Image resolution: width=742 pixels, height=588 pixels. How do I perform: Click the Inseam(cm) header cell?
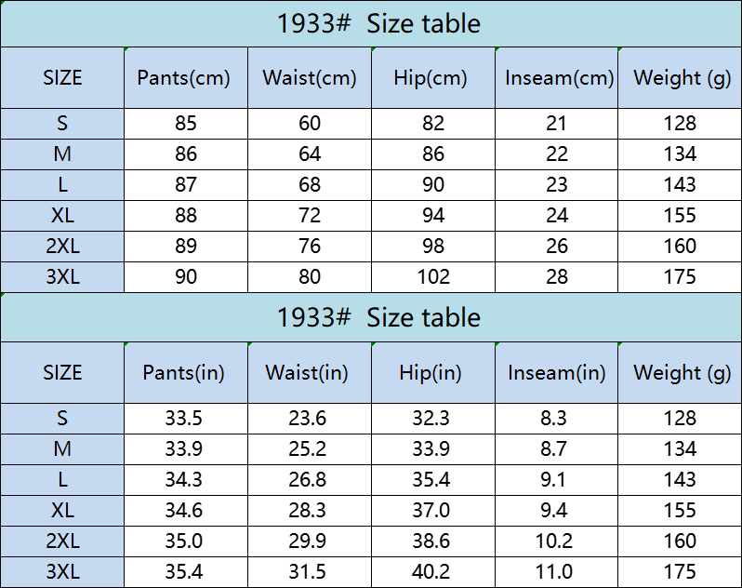click(x=556, y=77)
